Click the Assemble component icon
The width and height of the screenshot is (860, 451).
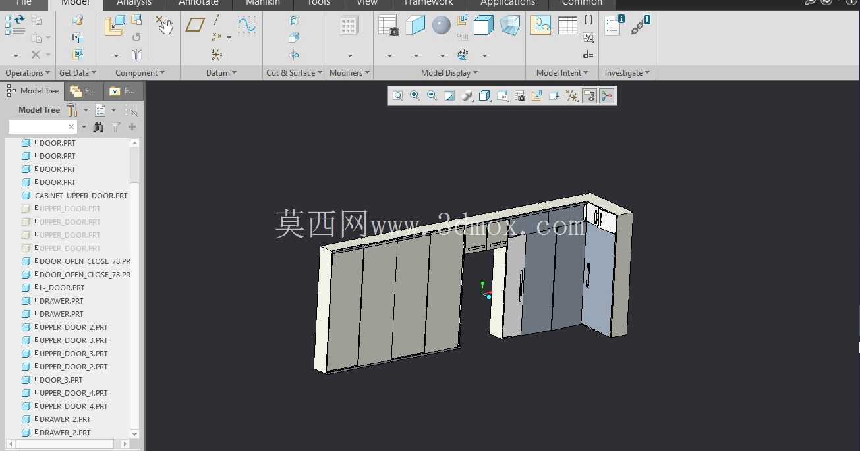point(115,26)
